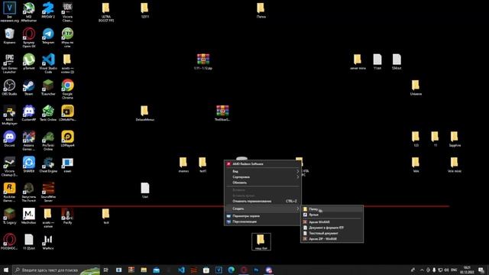Select the memes folder on desktop
The image size is (489, 275).
click(x=183, y=165)
